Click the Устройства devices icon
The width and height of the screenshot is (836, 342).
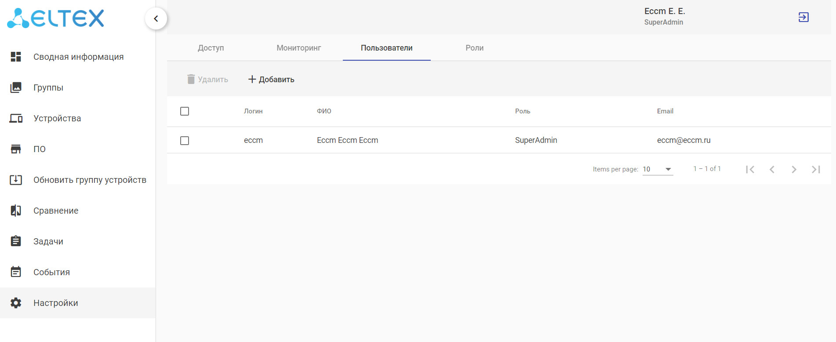[x=16, y=118]
